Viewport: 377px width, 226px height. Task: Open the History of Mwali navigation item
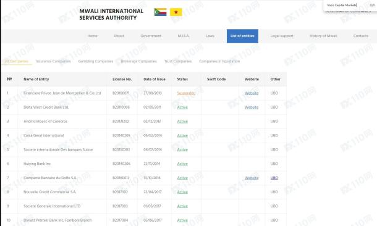(x=323, y=36)
